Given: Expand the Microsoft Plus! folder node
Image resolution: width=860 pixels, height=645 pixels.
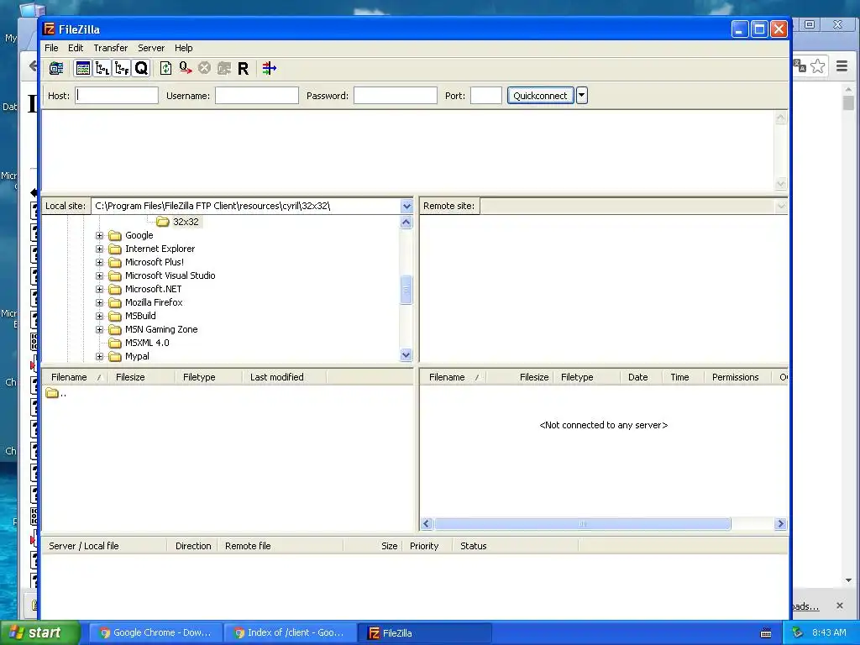Looking at the screenshot, I should click(x=99, y=262).
